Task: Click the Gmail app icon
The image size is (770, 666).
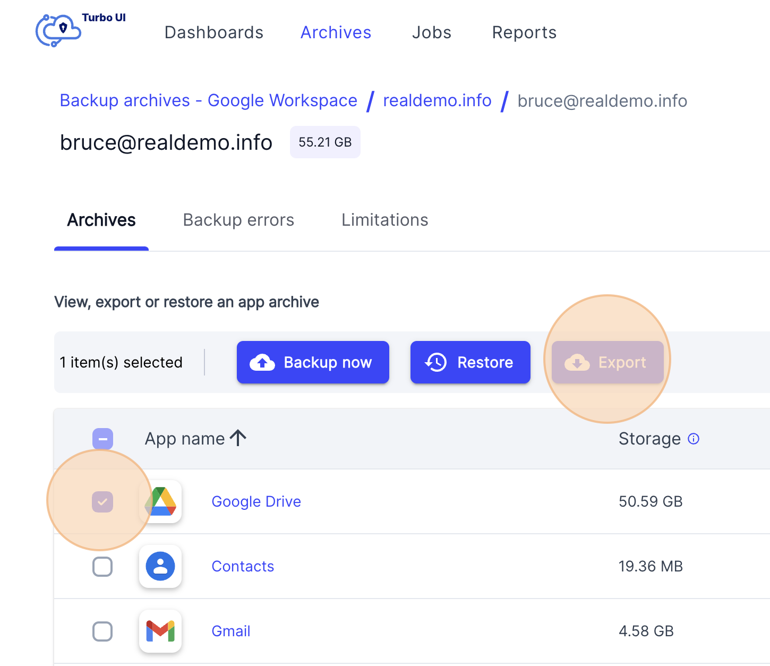Action: [160, 631]
